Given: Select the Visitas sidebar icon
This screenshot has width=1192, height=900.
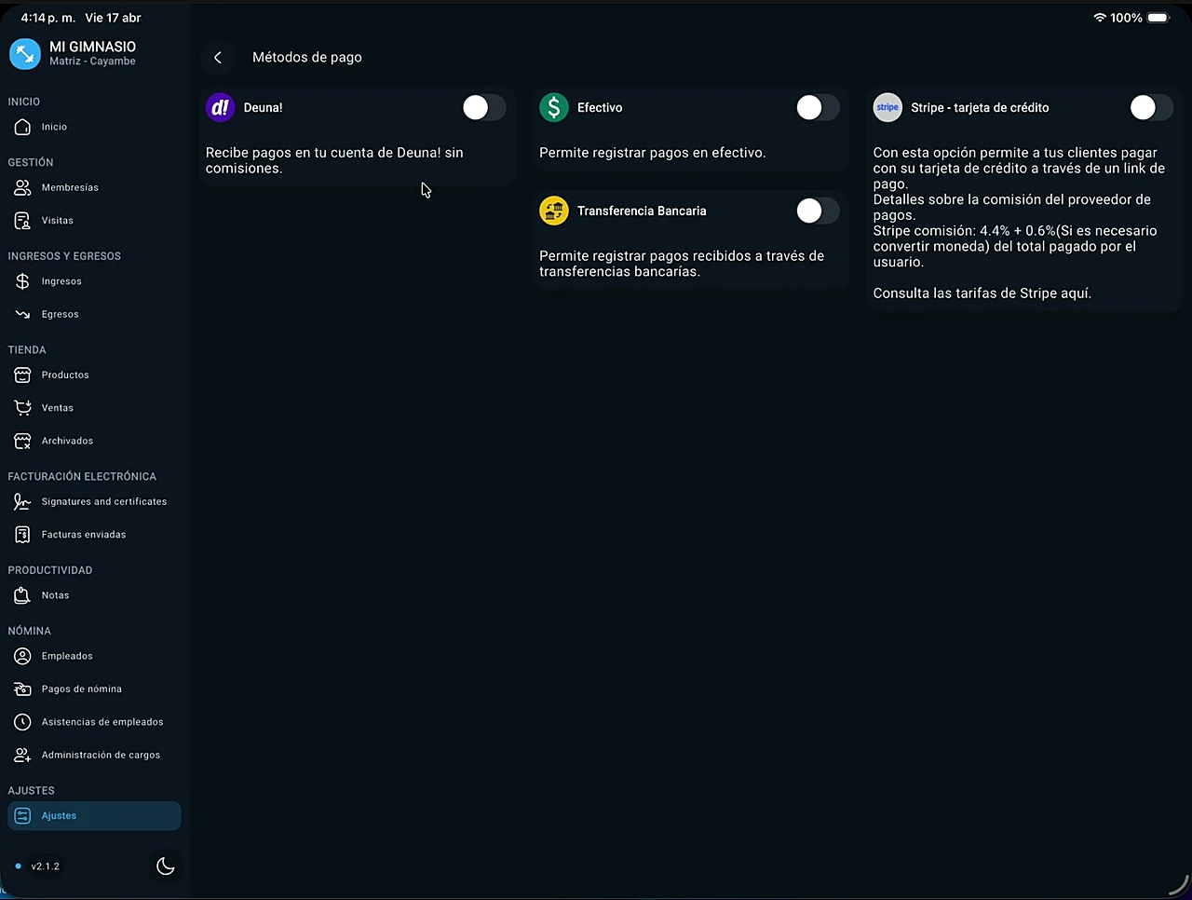Looking at the screenshot, I should (58, 220).
